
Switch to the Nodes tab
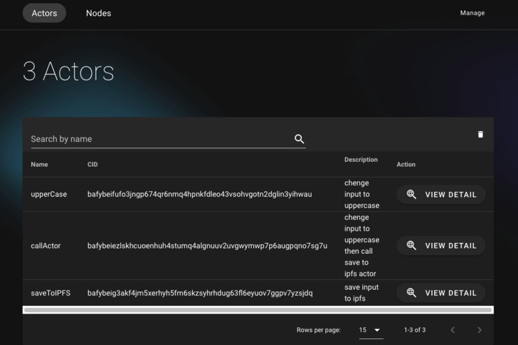(98, 13)
